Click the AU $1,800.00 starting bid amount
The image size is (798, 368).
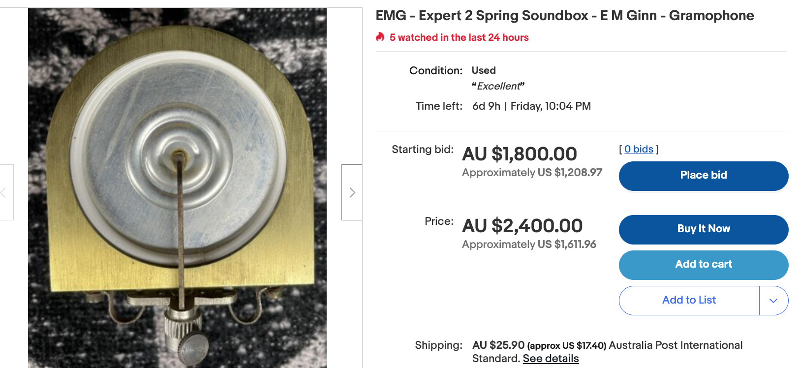519,154
